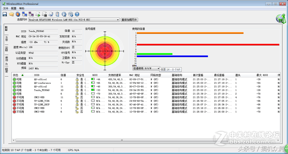This screenshot has width=288, height=154.
Task: Click the WirelessMon title bar app icon
Action: [4, 4]
